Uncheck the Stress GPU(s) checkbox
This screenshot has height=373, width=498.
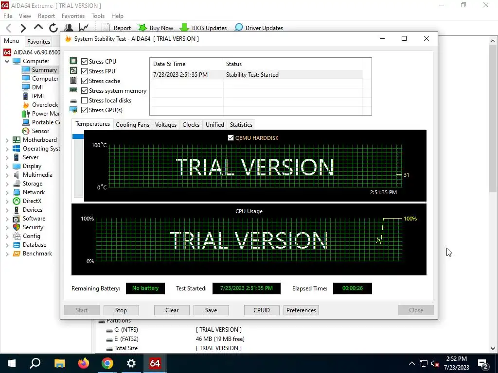click(84, 110)
